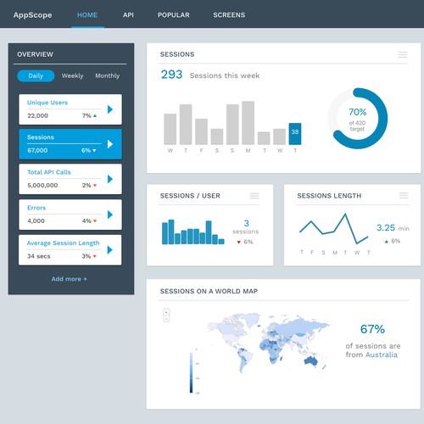Click the 3% down indicator on Session Length
This screenshot has height=424, width=424.
(x=89, y=256)
